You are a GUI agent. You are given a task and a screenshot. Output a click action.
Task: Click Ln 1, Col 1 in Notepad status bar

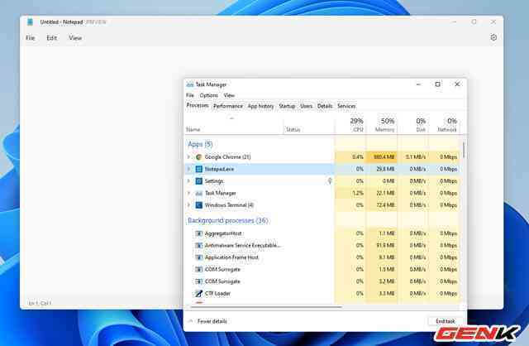(x=40, y=303)
